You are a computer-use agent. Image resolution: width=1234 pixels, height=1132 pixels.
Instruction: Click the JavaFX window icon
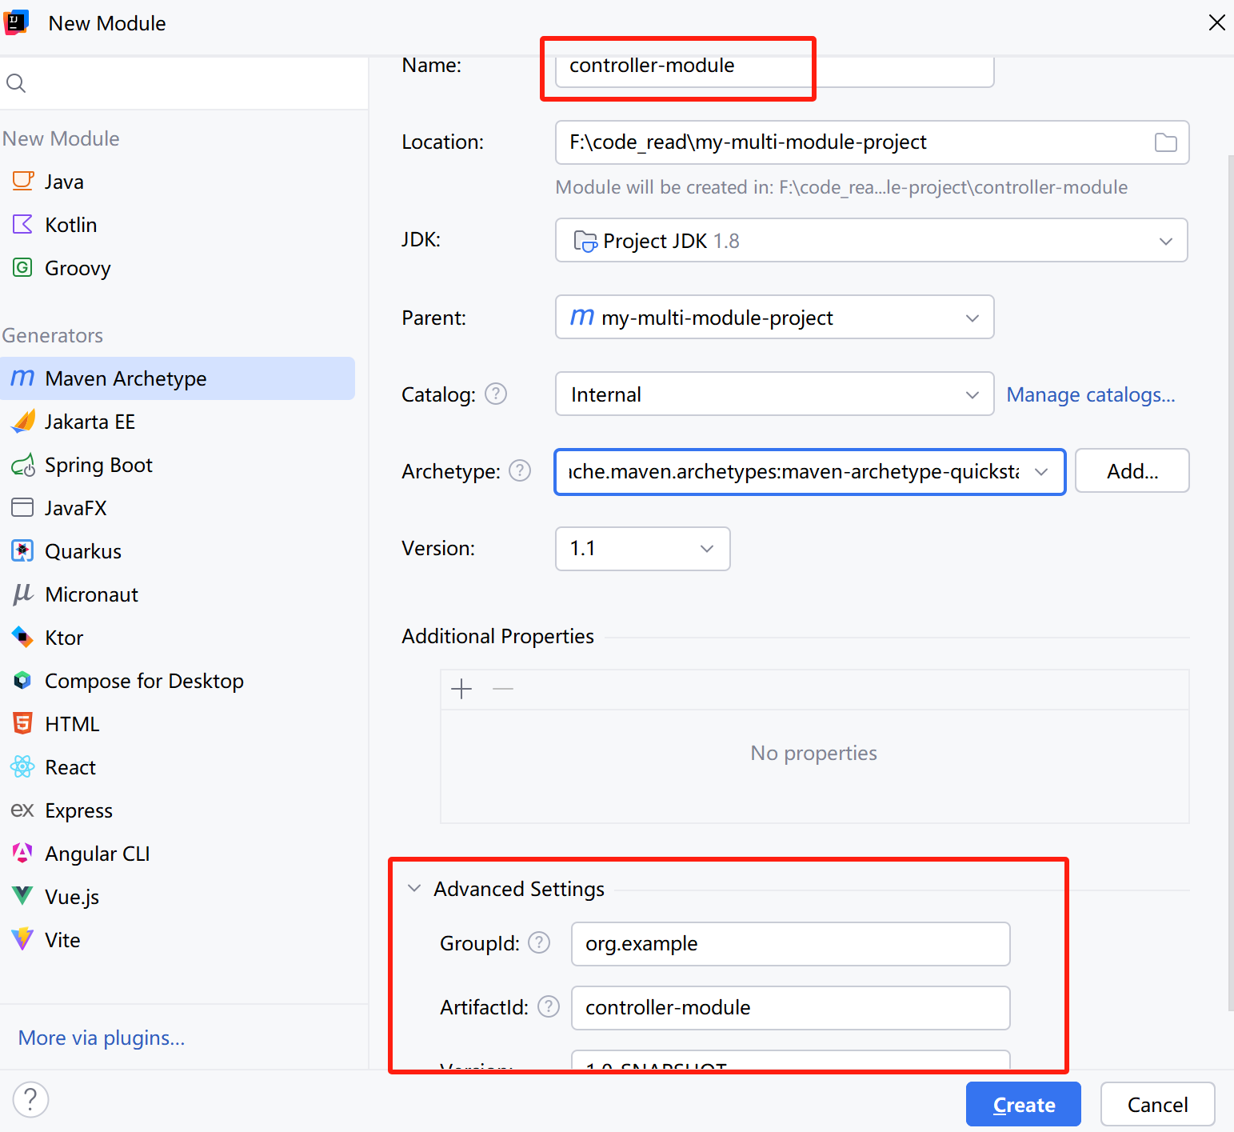(23, 507)
